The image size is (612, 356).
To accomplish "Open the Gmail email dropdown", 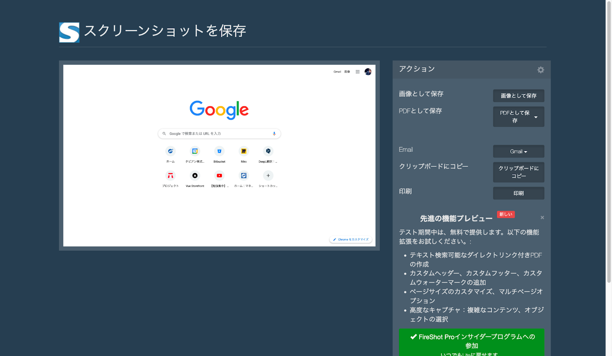I will pyautogui.click(x=518, y=151).
